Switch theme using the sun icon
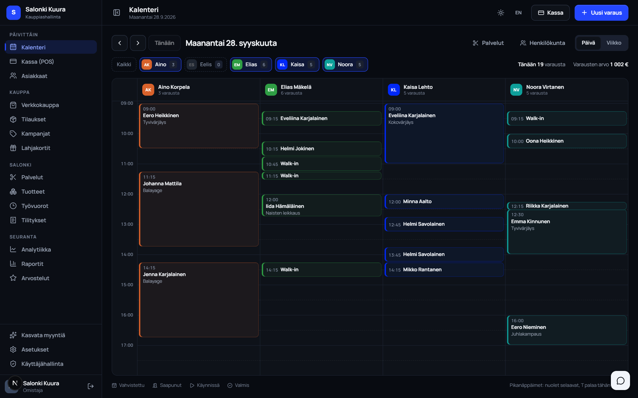 (501, 13)
